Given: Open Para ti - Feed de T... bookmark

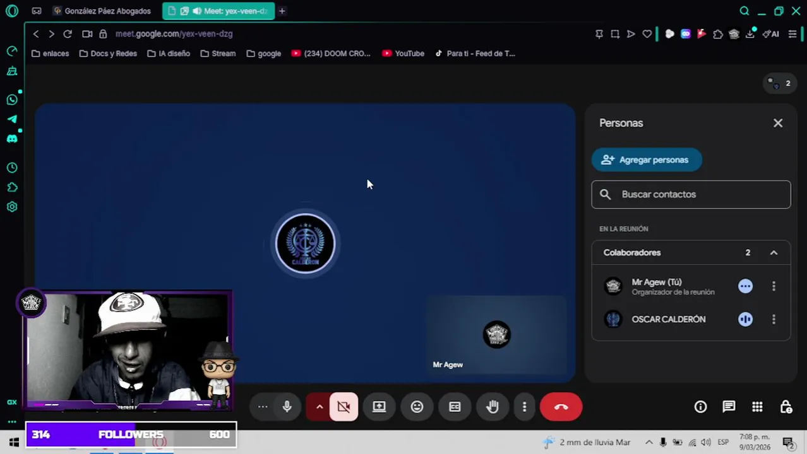Looking at the screenshot, I should pyautogui.click(x=475, y=54).
